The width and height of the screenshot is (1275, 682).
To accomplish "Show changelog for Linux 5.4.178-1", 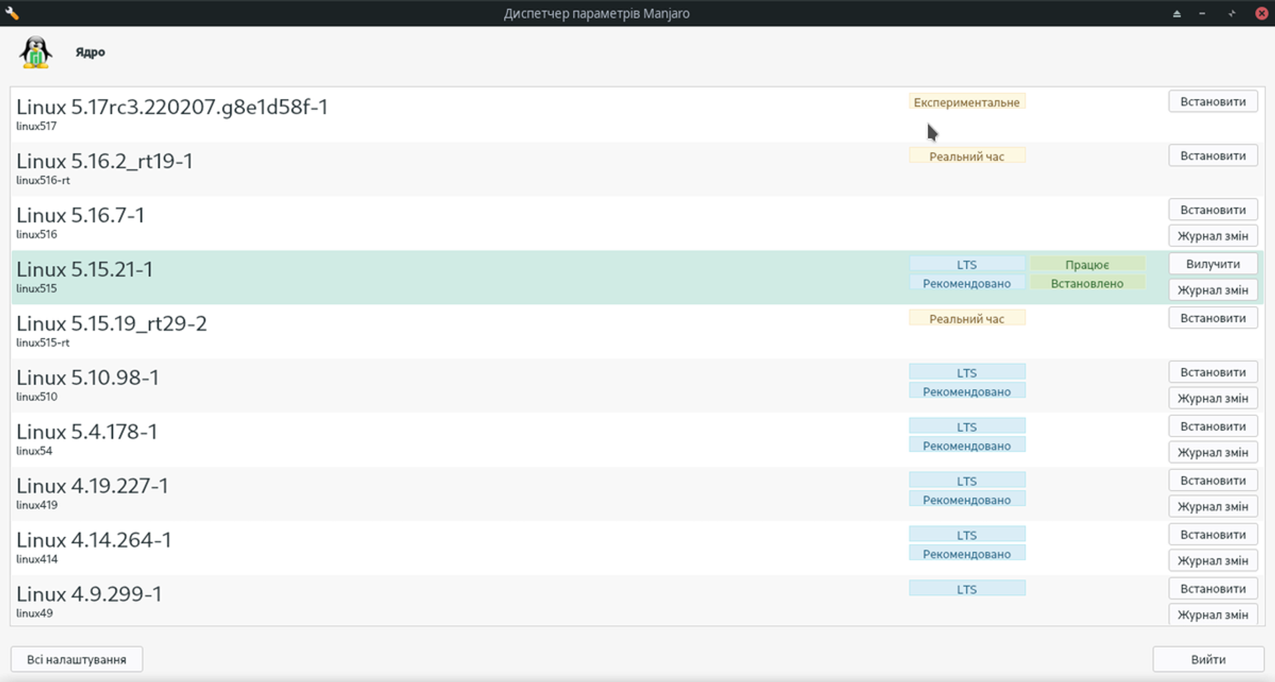I will point(1213,453).
